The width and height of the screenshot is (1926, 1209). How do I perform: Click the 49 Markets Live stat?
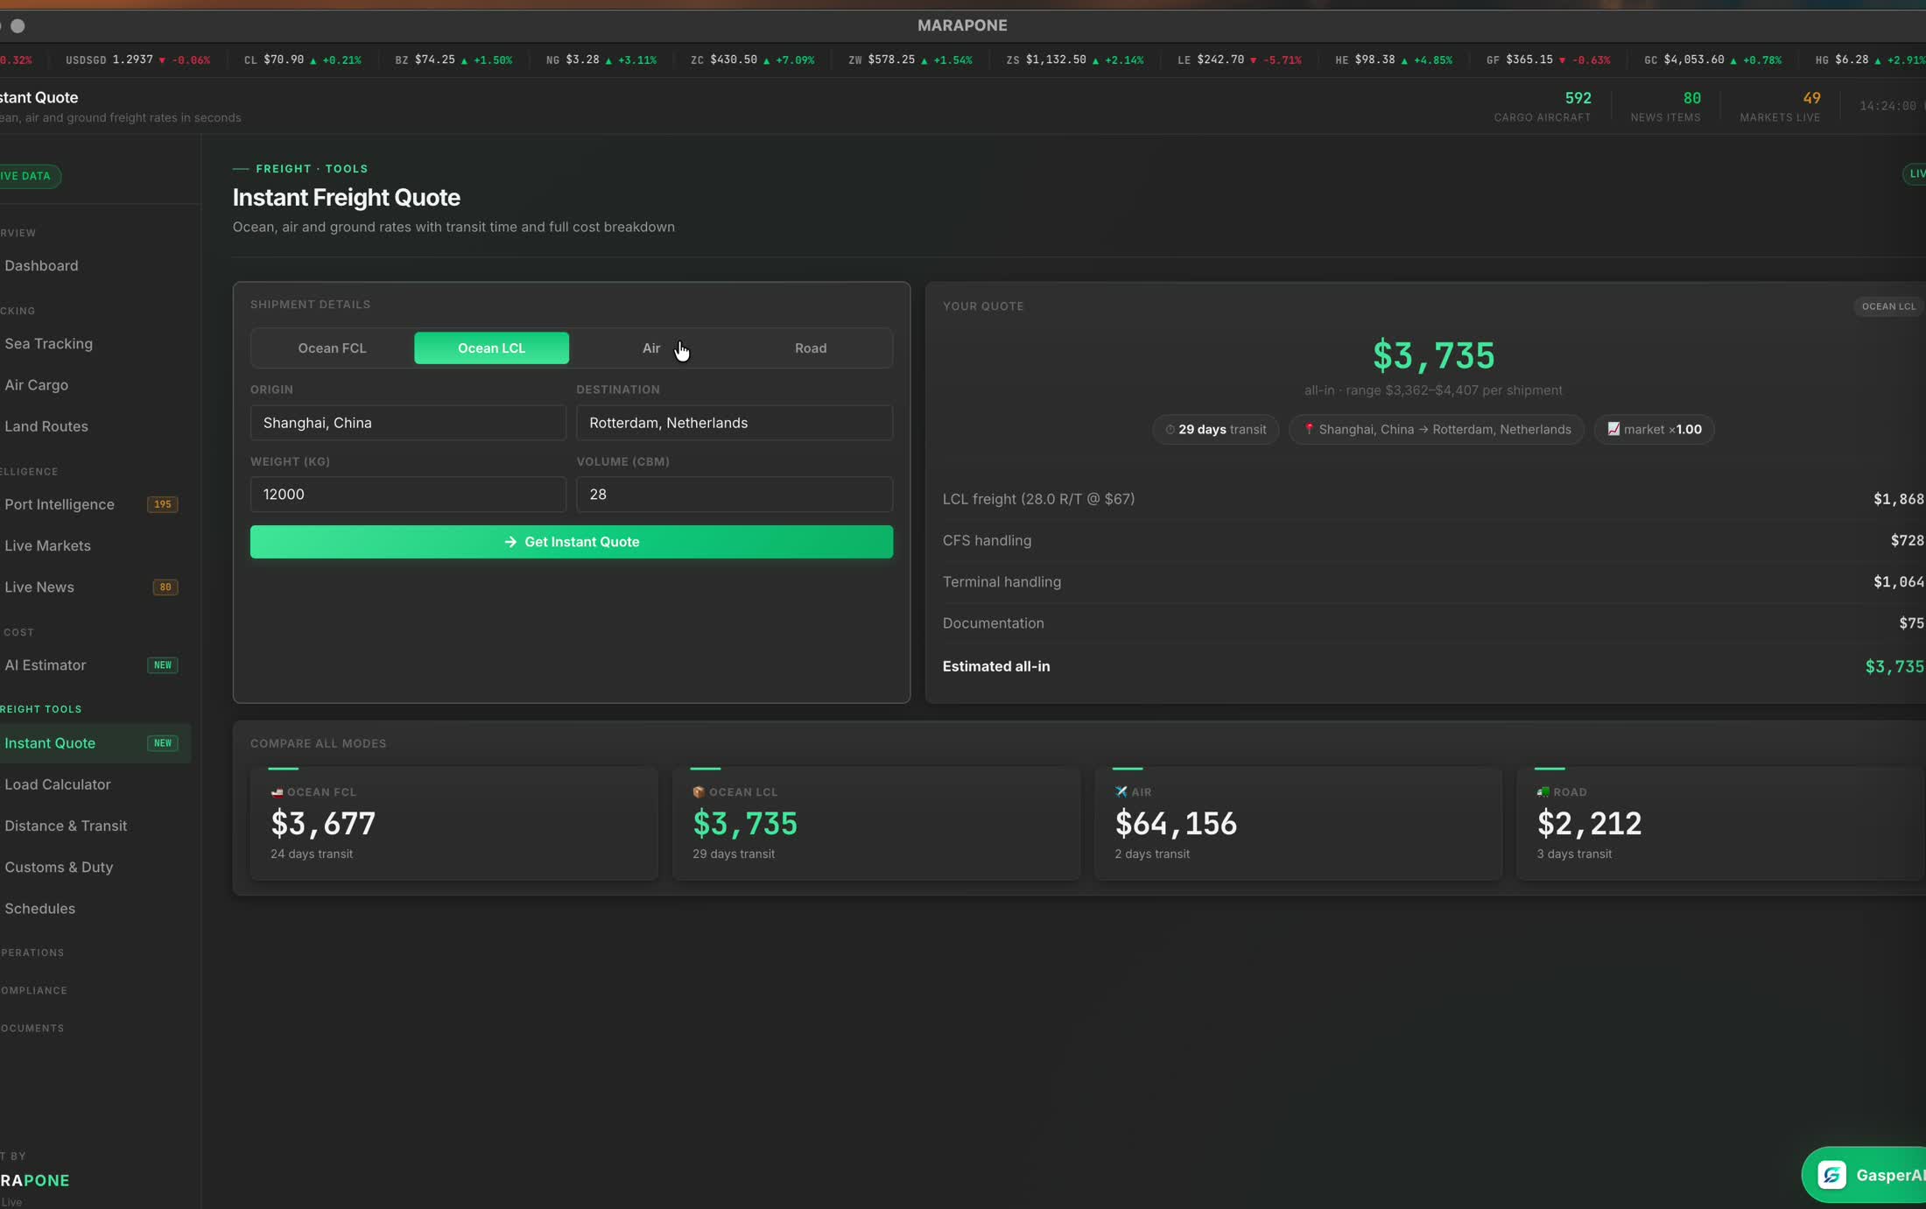click(x=1780, y=106)
